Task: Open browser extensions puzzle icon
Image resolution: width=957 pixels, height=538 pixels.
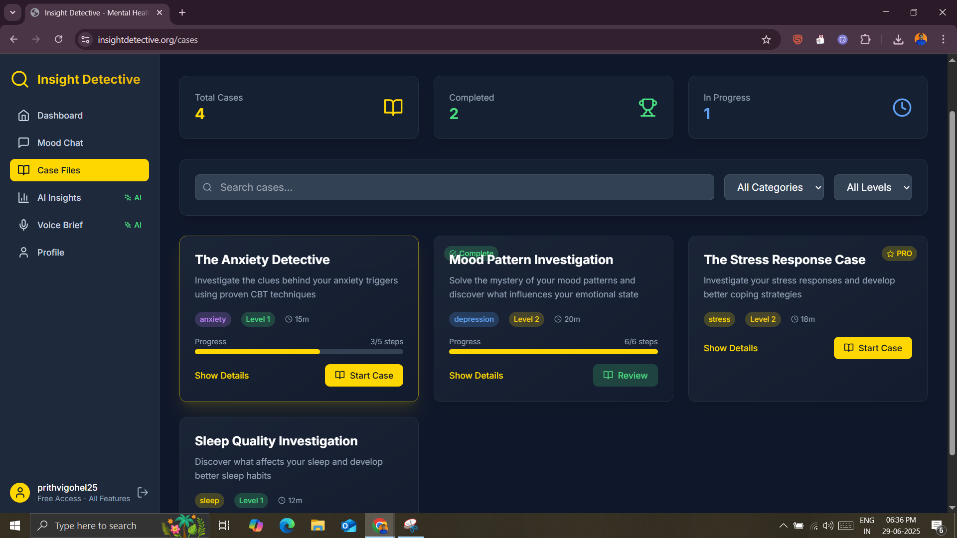Action: pyautogui.click(x=865, y=40)
